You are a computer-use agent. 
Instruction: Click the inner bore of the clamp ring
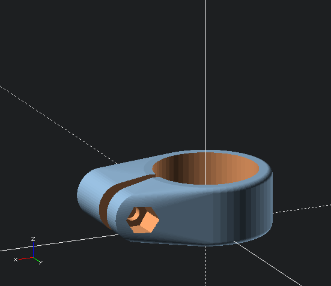tap(205, 168)
